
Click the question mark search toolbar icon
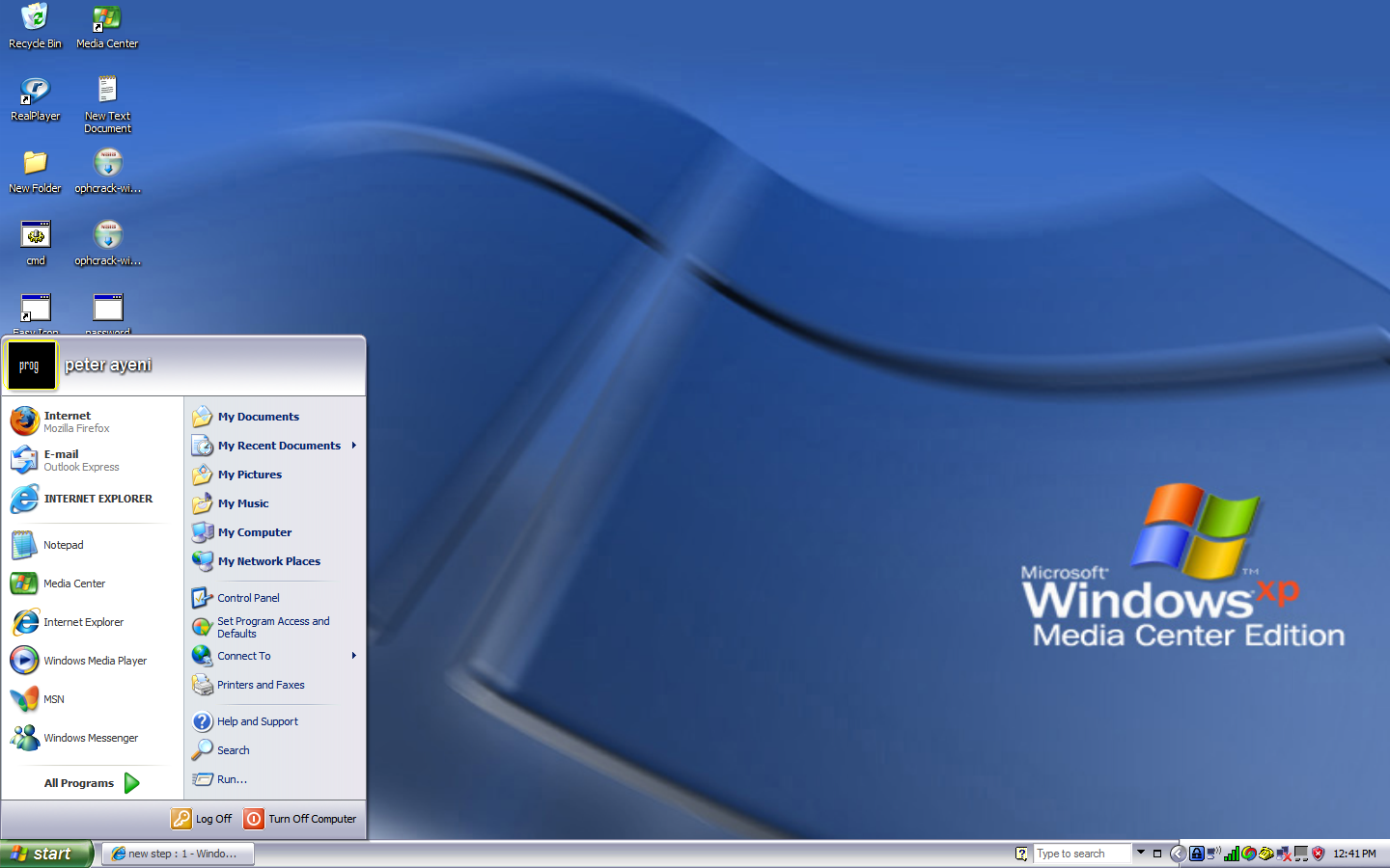[1021, 854]
